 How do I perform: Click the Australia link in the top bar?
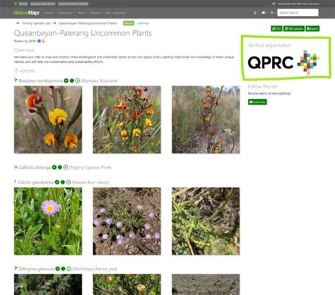point(23,4)
